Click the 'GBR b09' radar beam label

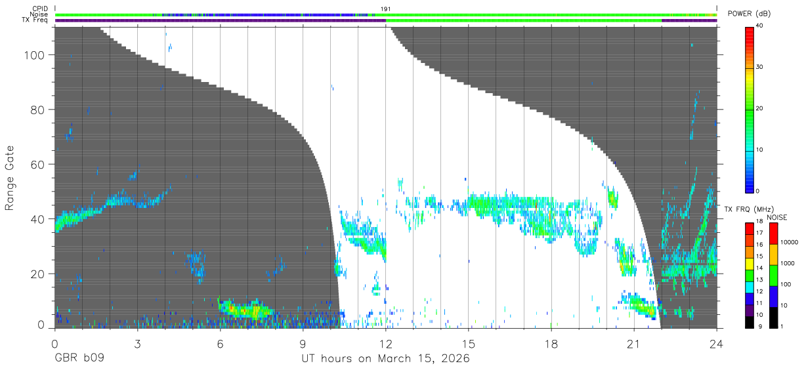click(79, 359)
